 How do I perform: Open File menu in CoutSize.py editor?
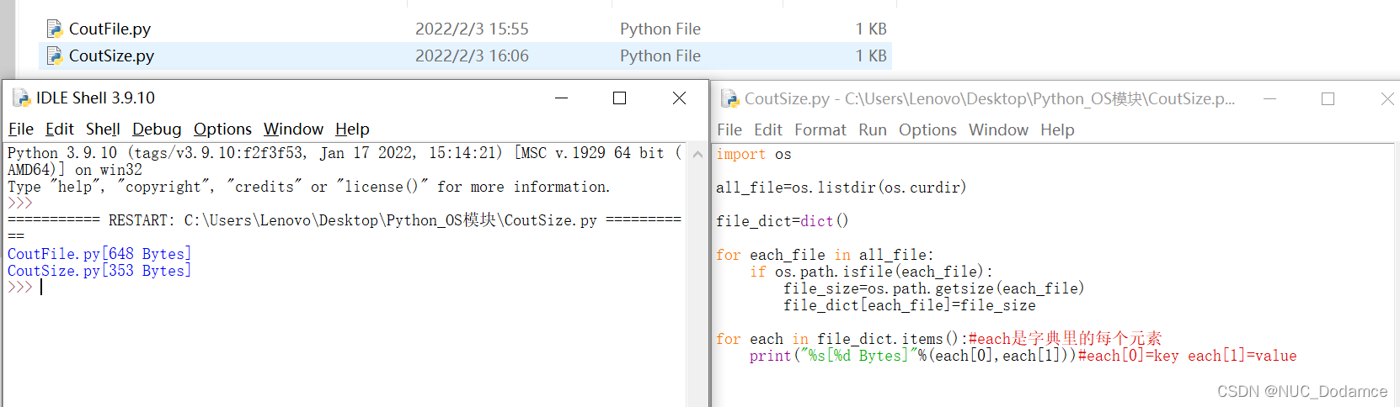tap(729, 129)
